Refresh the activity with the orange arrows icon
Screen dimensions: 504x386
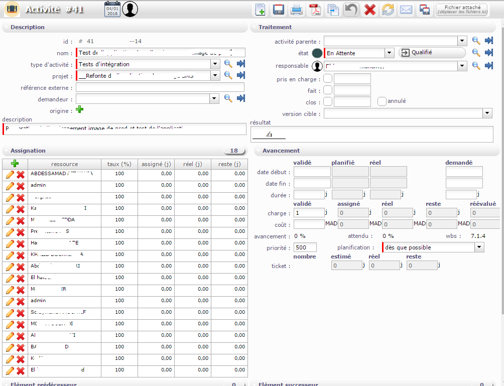click(388, 10)
